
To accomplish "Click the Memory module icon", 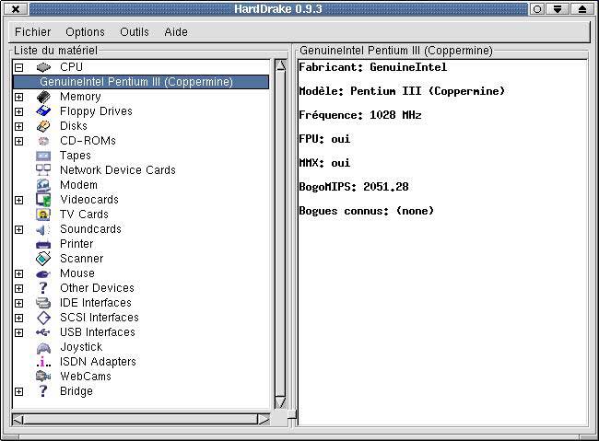I will click(x=43, y=97).
